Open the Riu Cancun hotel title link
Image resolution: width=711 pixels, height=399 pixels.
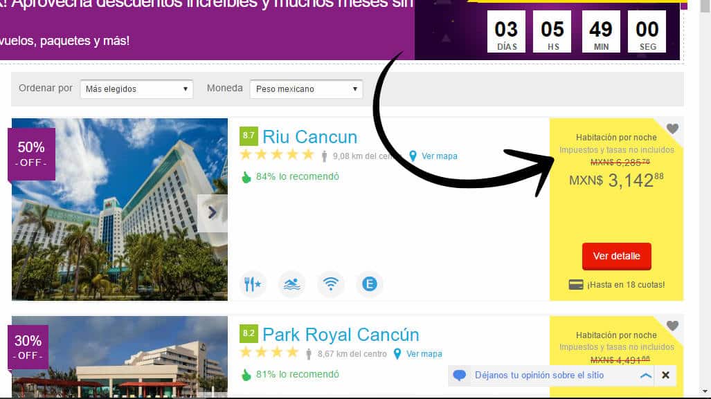(x=309, y=137)
